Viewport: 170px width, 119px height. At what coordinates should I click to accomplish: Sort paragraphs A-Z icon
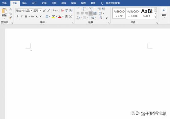(101, 18)
